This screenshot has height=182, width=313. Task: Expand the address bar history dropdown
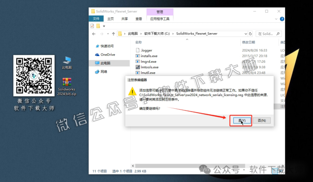[246, 34]
